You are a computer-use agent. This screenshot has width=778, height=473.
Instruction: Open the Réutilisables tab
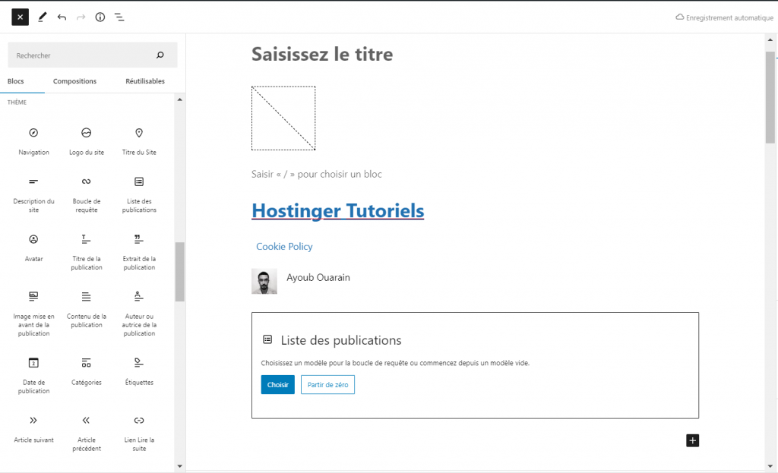click(144, 81)
